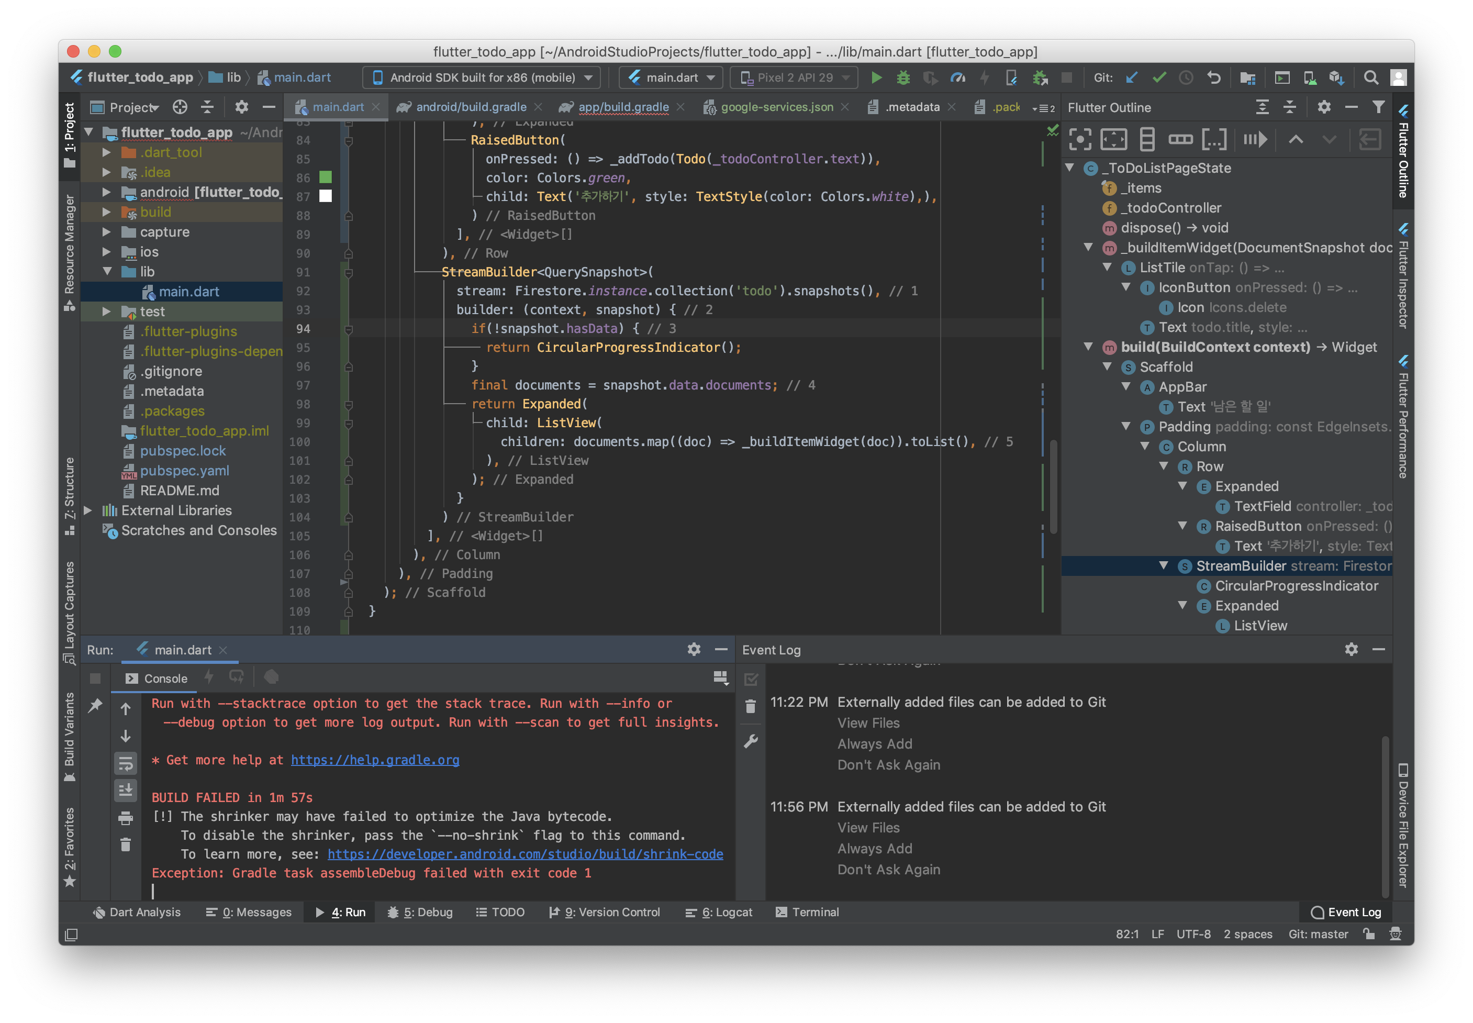1473x1023 pixels.
Task: Click Wrap with Row icon
Action: click(x=1180, y=139)
